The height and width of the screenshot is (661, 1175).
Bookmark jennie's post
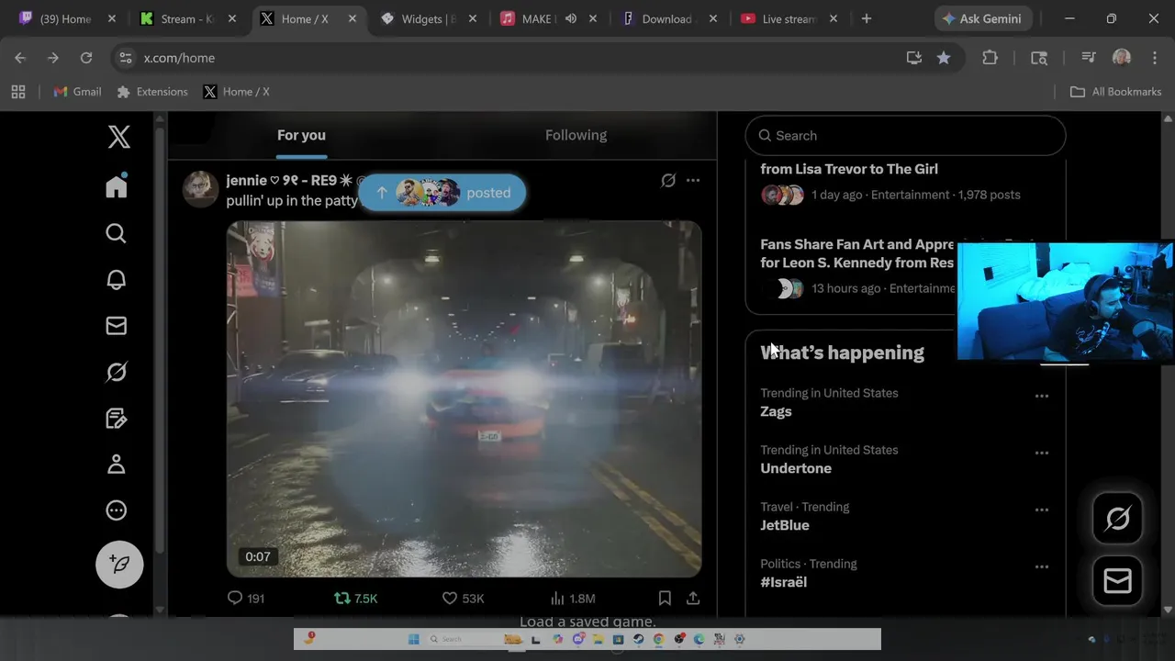point(665,598)
